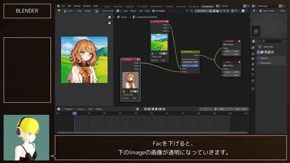Choose the subtract selection mode icon
Image resolution: width=290 pixels, height=163 pixels.
coord(266,53)
